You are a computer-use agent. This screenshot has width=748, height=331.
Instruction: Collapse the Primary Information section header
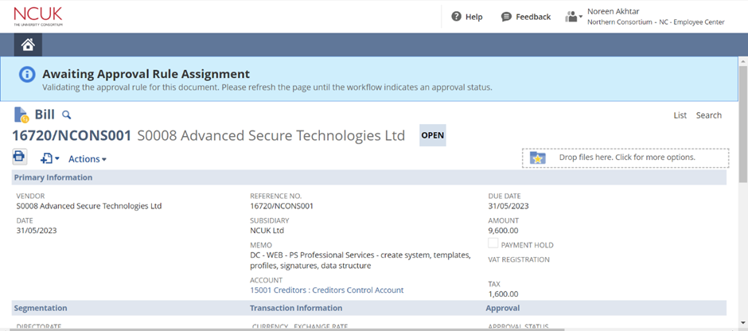click(53, 177)
